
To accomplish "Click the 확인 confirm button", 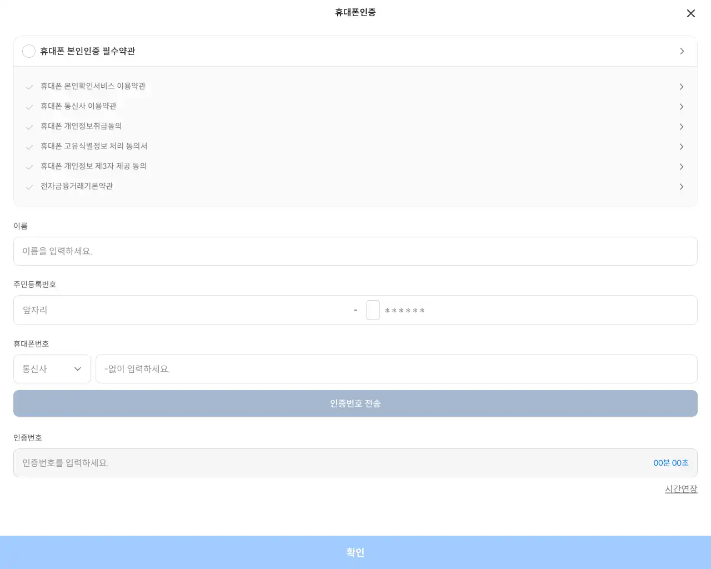I will (355, 552).
